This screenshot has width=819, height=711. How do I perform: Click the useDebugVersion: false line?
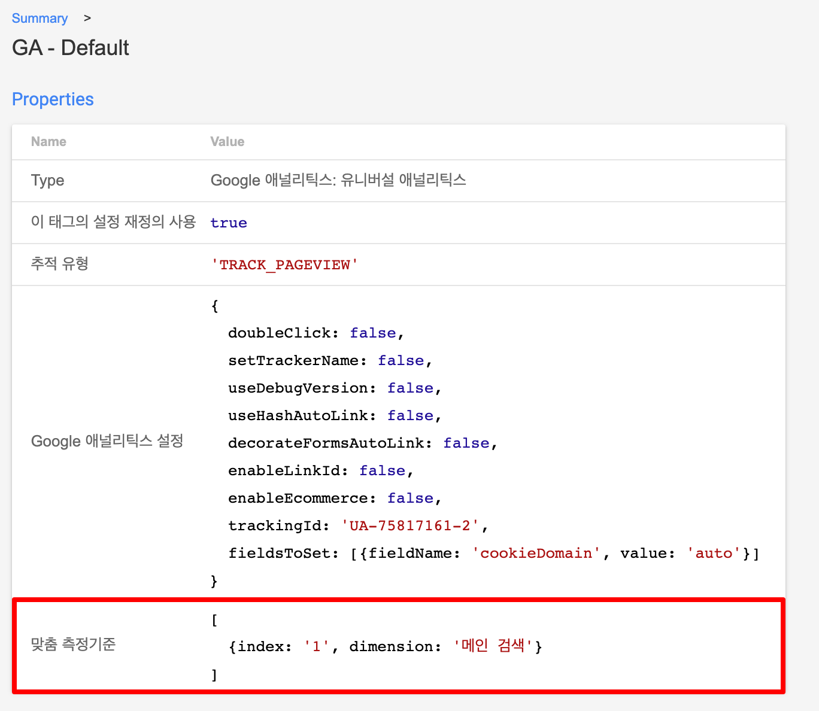tap(335, 388)
